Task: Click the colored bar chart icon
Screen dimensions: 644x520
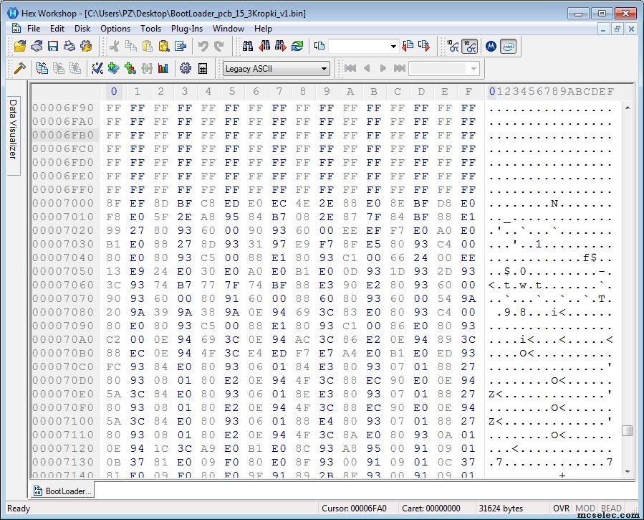Action: pyautogui.click(x=163, y=68)
